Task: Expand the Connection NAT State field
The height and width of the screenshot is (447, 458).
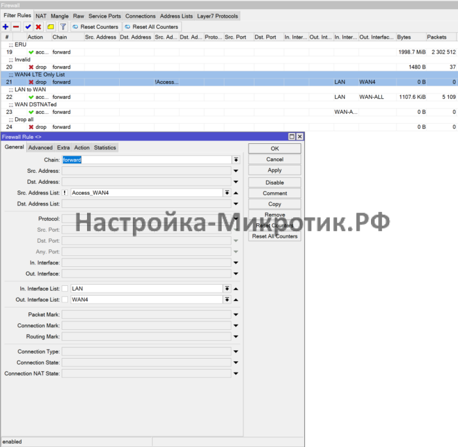Action: [236, 374]
